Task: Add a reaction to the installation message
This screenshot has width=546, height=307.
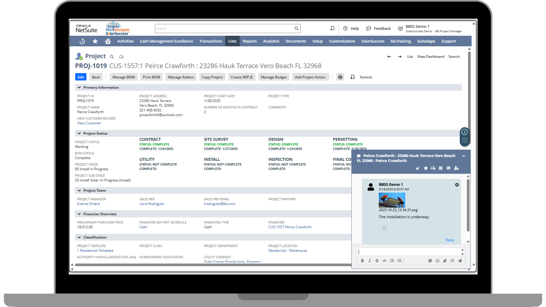Action: pos(384,228)
